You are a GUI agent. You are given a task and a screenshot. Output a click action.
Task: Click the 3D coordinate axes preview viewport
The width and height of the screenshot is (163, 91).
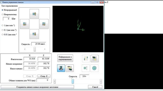click(78, 29)
